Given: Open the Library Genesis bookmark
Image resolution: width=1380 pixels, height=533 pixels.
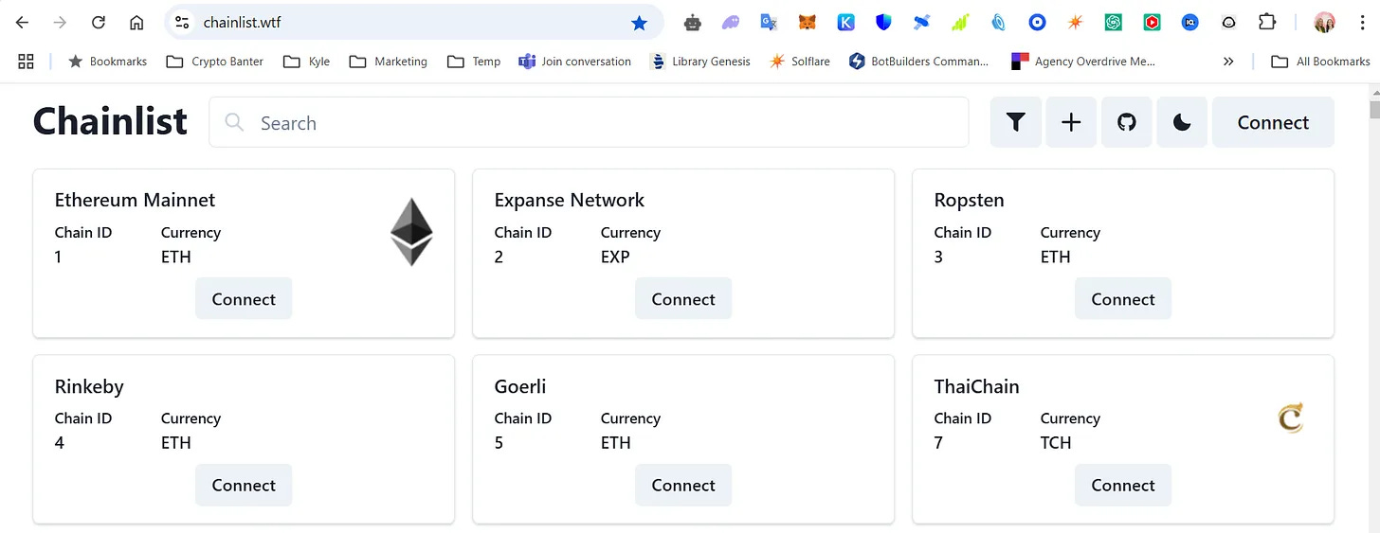Looking at the screenshot, I should pos(700,62).
